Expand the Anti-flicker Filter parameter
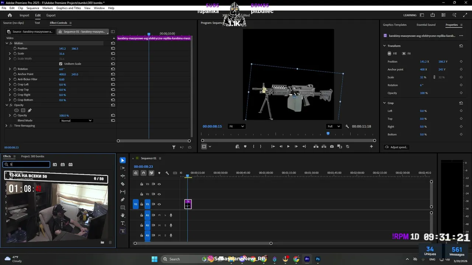The image size is (472, 265). [10, 79]
